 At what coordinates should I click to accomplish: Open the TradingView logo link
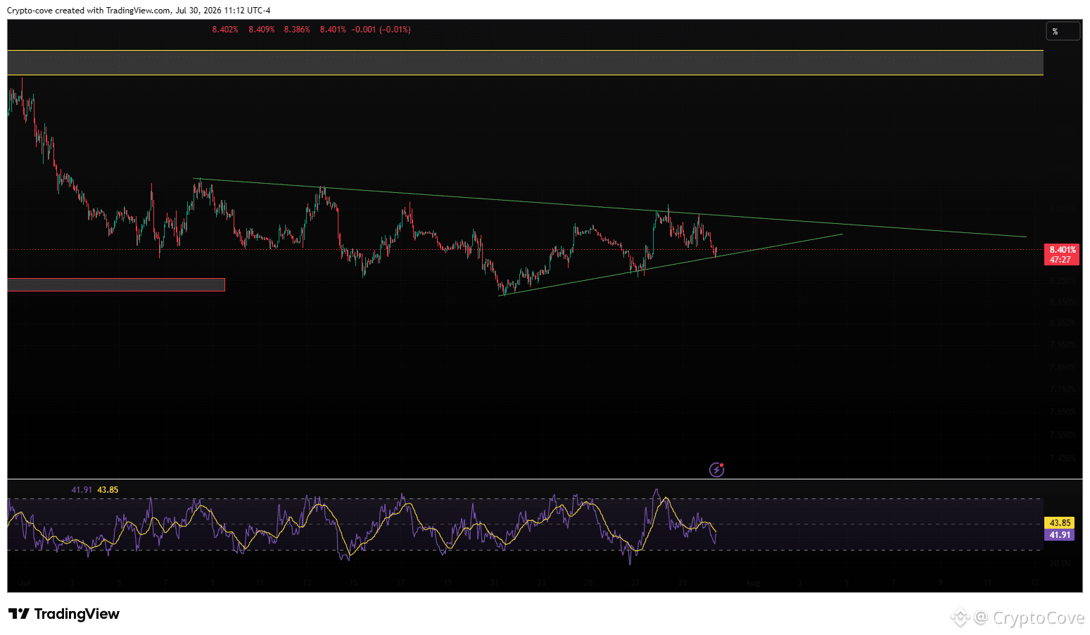64,614
